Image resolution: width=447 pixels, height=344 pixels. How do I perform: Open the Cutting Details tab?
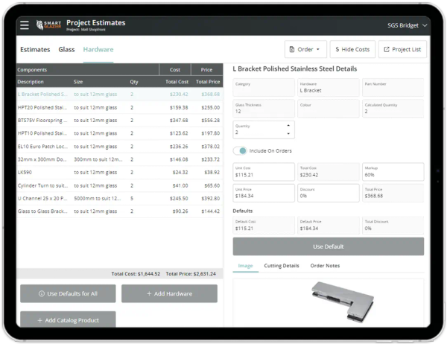[x=282, y=266]
